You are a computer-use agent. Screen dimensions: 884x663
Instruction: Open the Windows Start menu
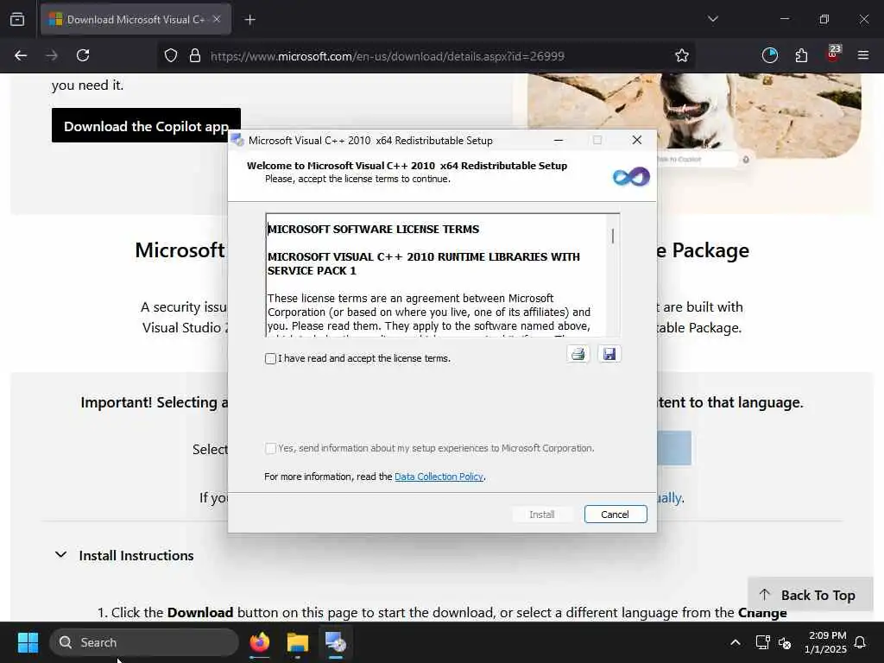(28, 642)
